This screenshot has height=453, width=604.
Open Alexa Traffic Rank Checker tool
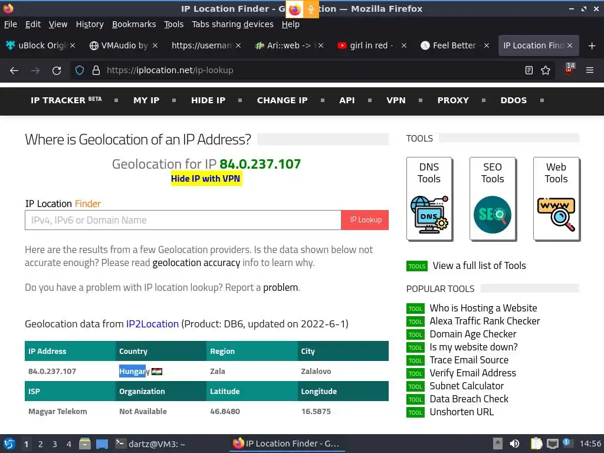click(x=485, y=321)
